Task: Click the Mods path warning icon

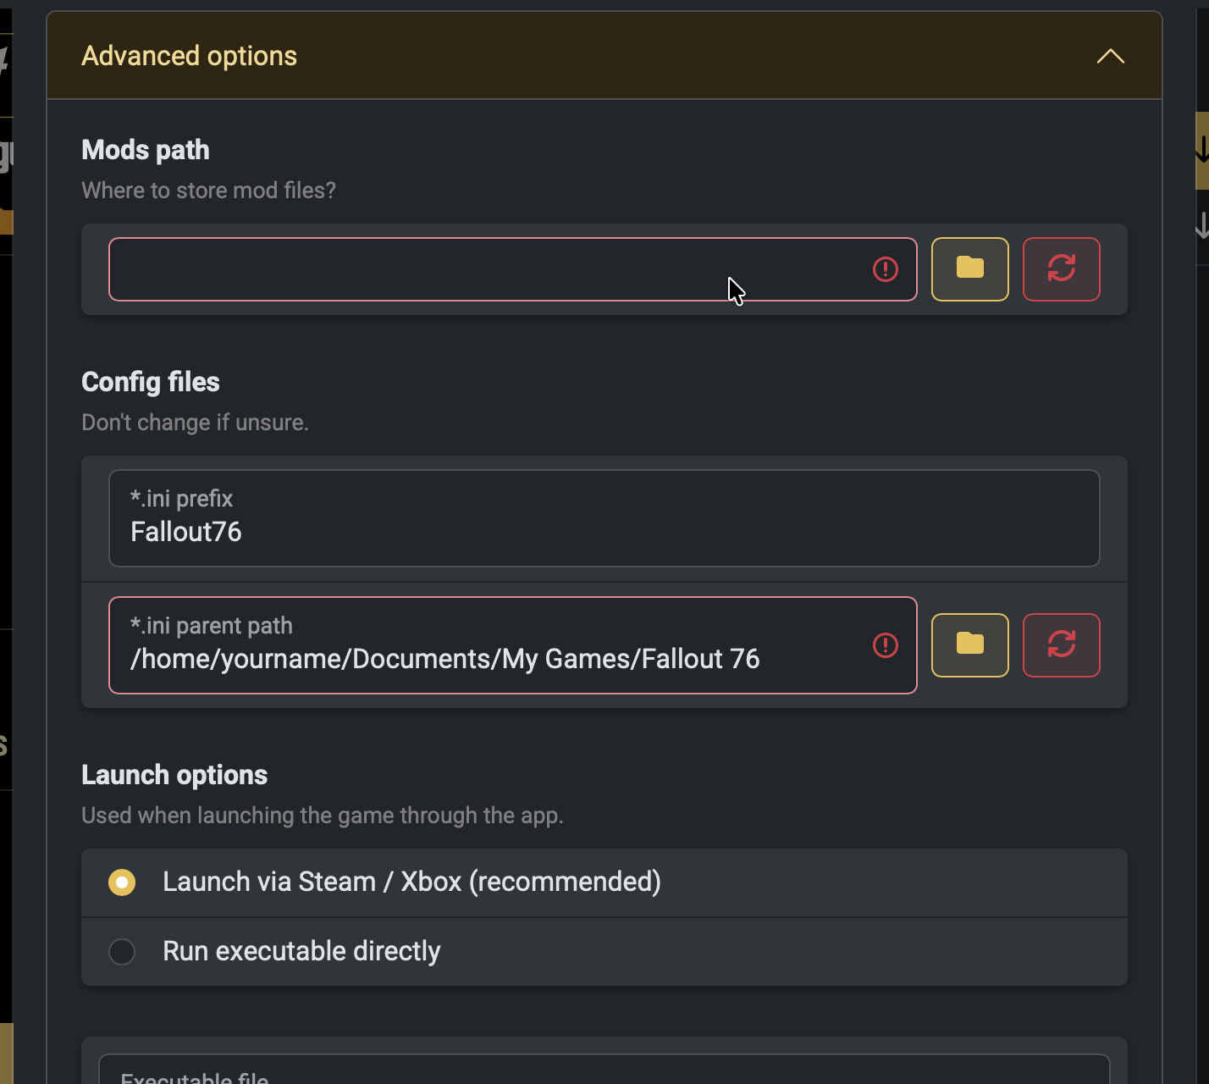Action: [x=885, y=269]
